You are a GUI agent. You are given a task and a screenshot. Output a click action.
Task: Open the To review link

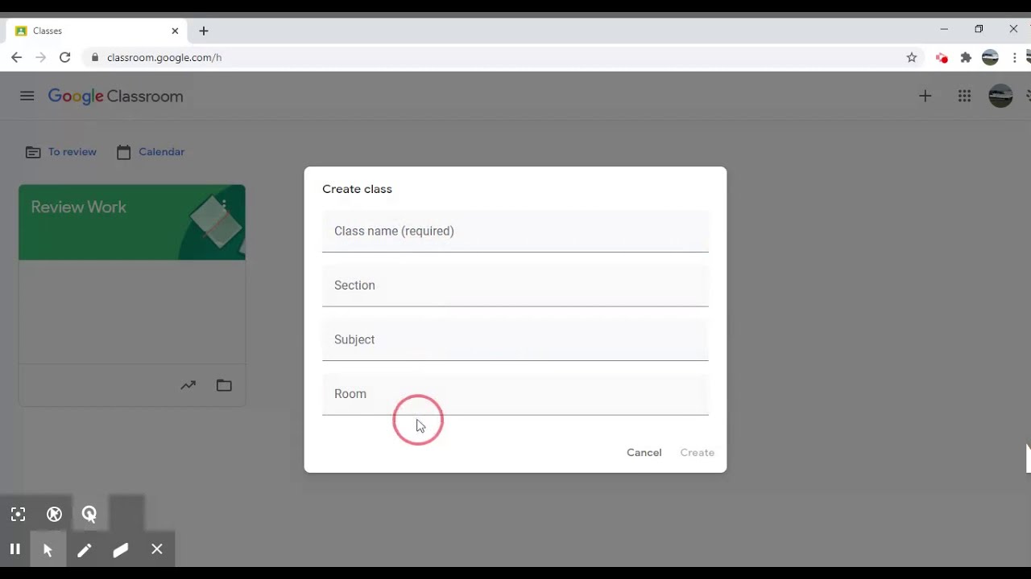click(61, 152)
